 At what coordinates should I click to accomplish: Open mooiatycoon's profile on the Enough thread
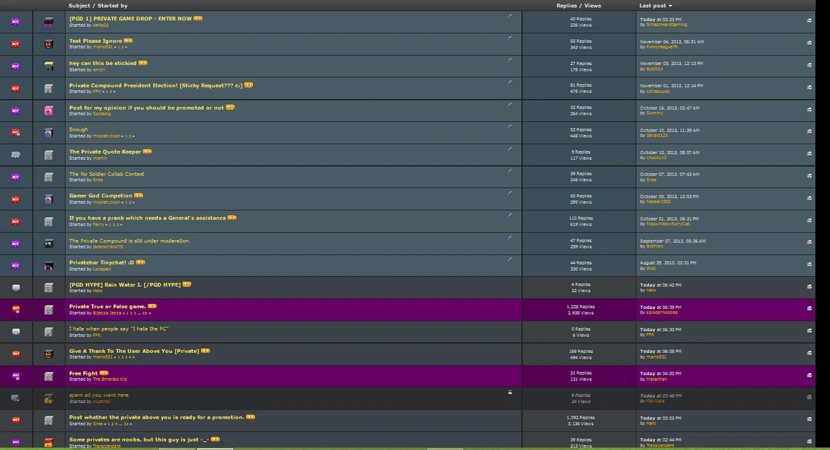(107, 136)
